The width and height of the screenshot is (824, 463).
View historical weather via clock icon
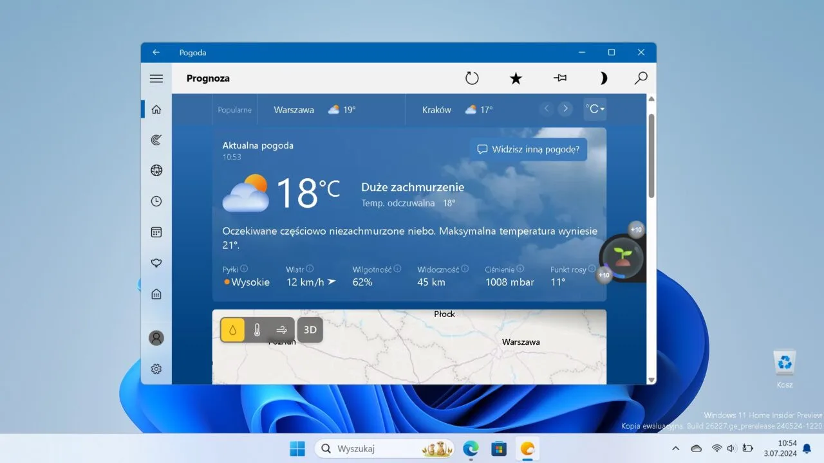point(156,201)
